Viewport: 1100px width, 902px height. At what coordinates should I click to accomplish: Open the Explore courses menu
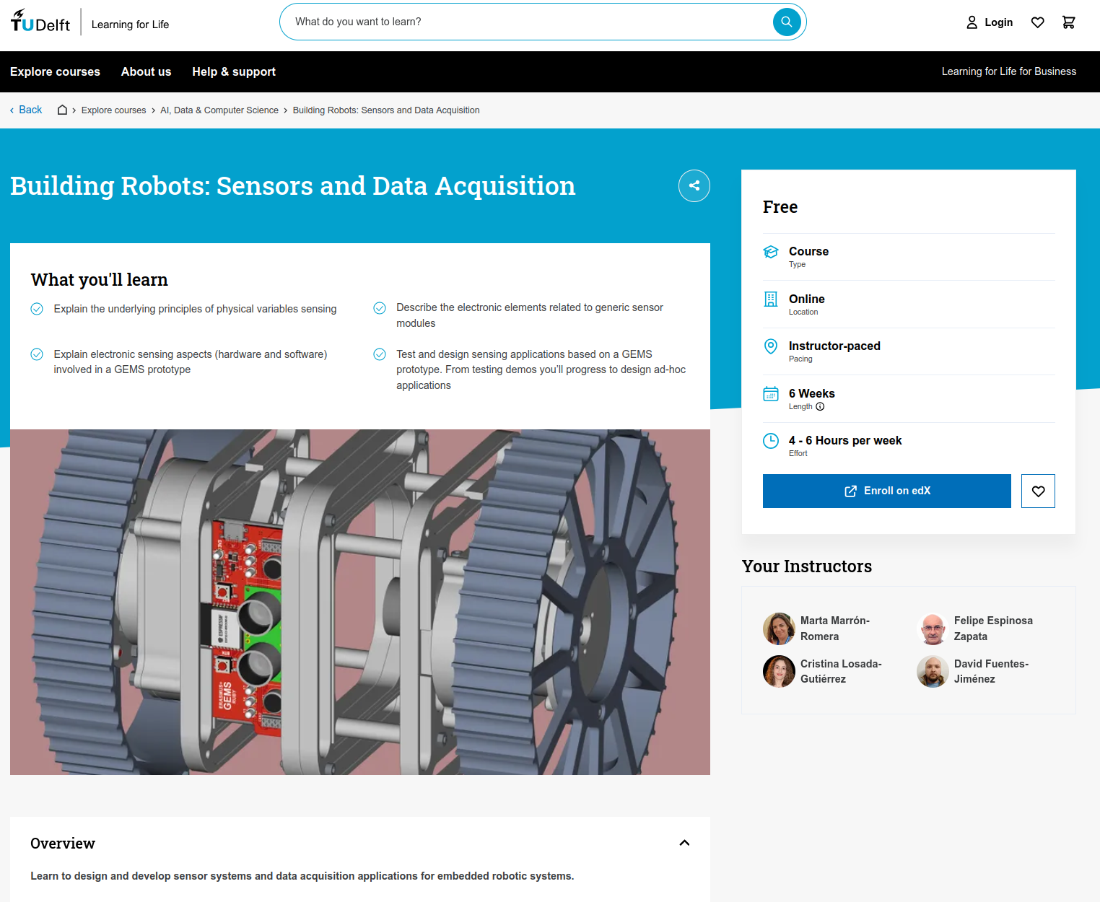coord(55,71)
